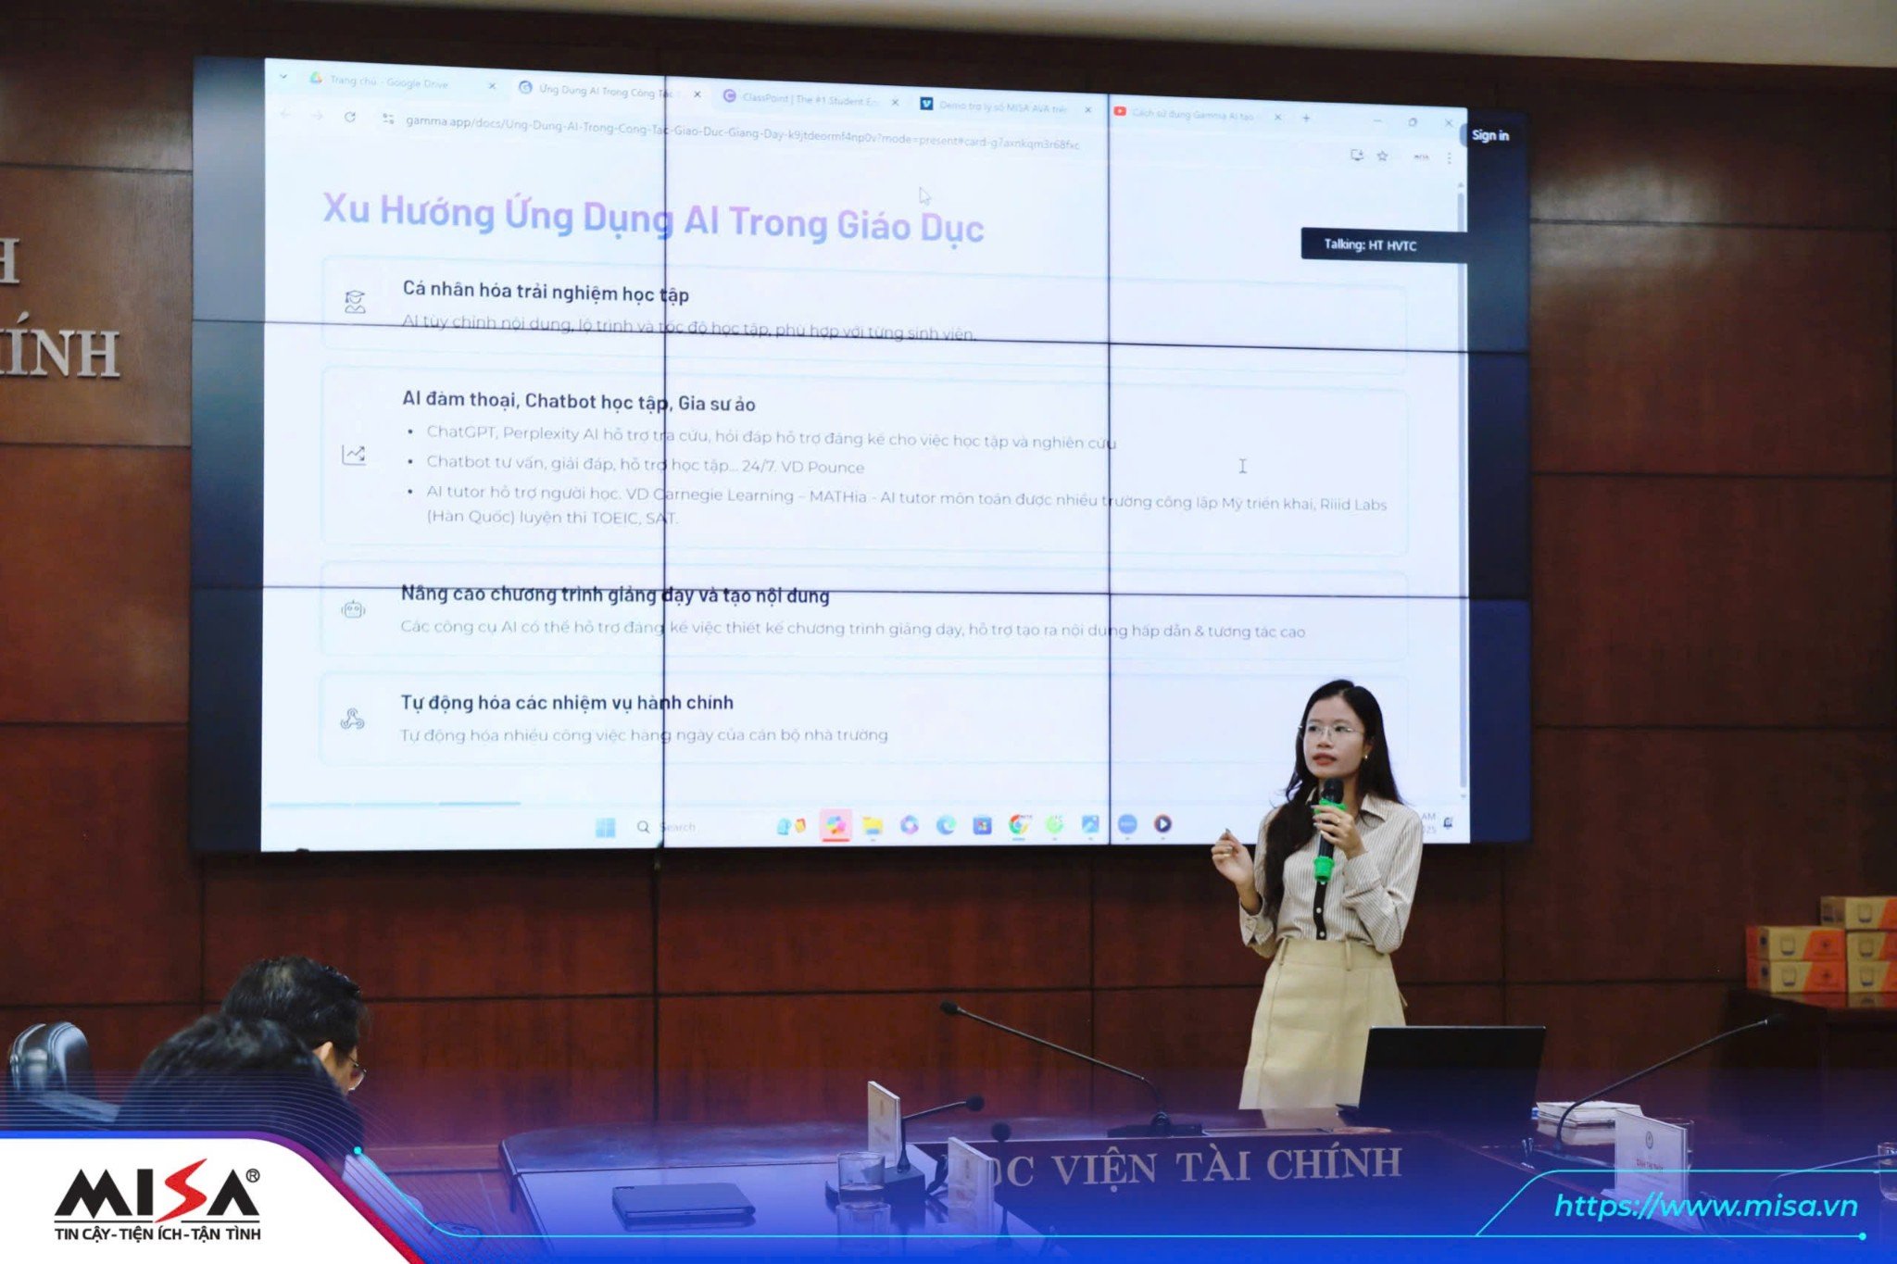The height and width of the screenshot is (1264, 1897).
Task: Open the Zoom app in the taskbar
Action: click(1126, 823)
